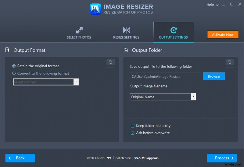Minimize the Image Resizer window

point(224,5)
